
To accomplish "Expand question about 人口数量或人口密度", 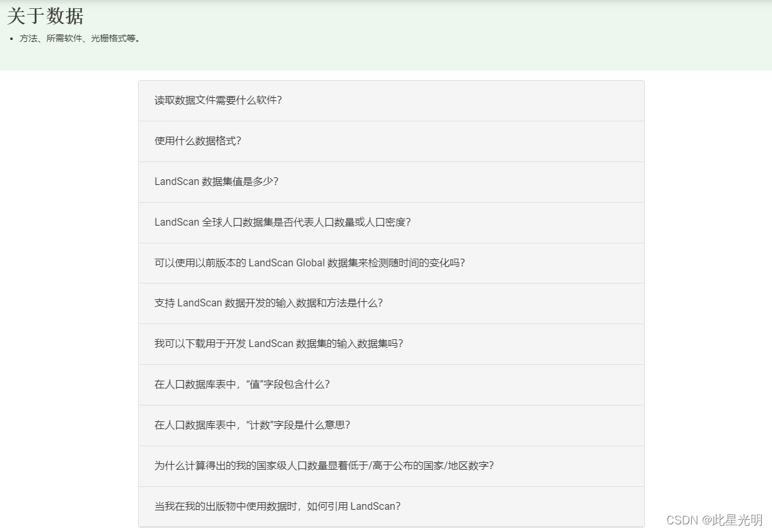I will [x=391, y=222].
